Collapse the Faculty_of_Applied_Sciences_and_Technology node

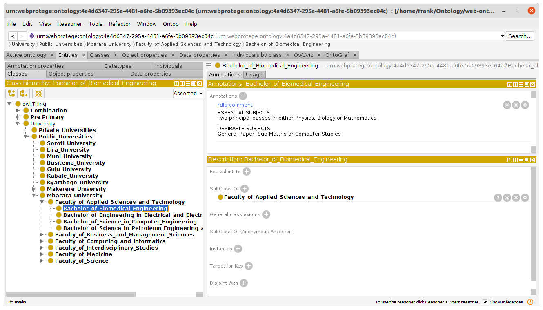point(42,202)
